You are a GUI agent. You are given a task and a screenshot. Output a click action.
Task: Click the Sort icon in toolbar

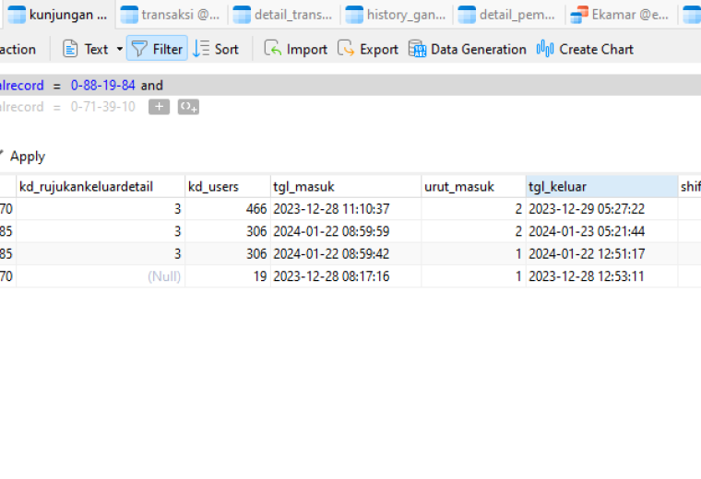[201, 49]
